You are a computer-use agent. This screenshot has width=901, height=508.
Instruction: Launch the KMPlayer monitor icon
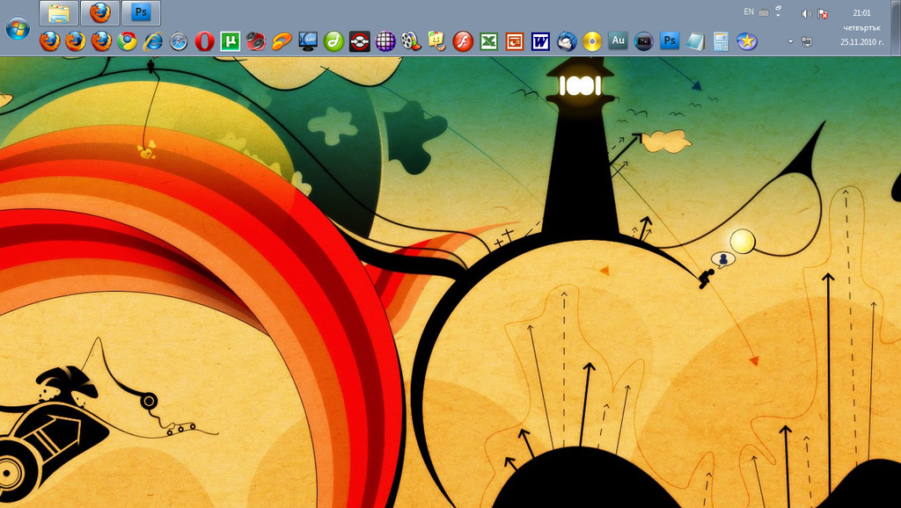[308, 41]
